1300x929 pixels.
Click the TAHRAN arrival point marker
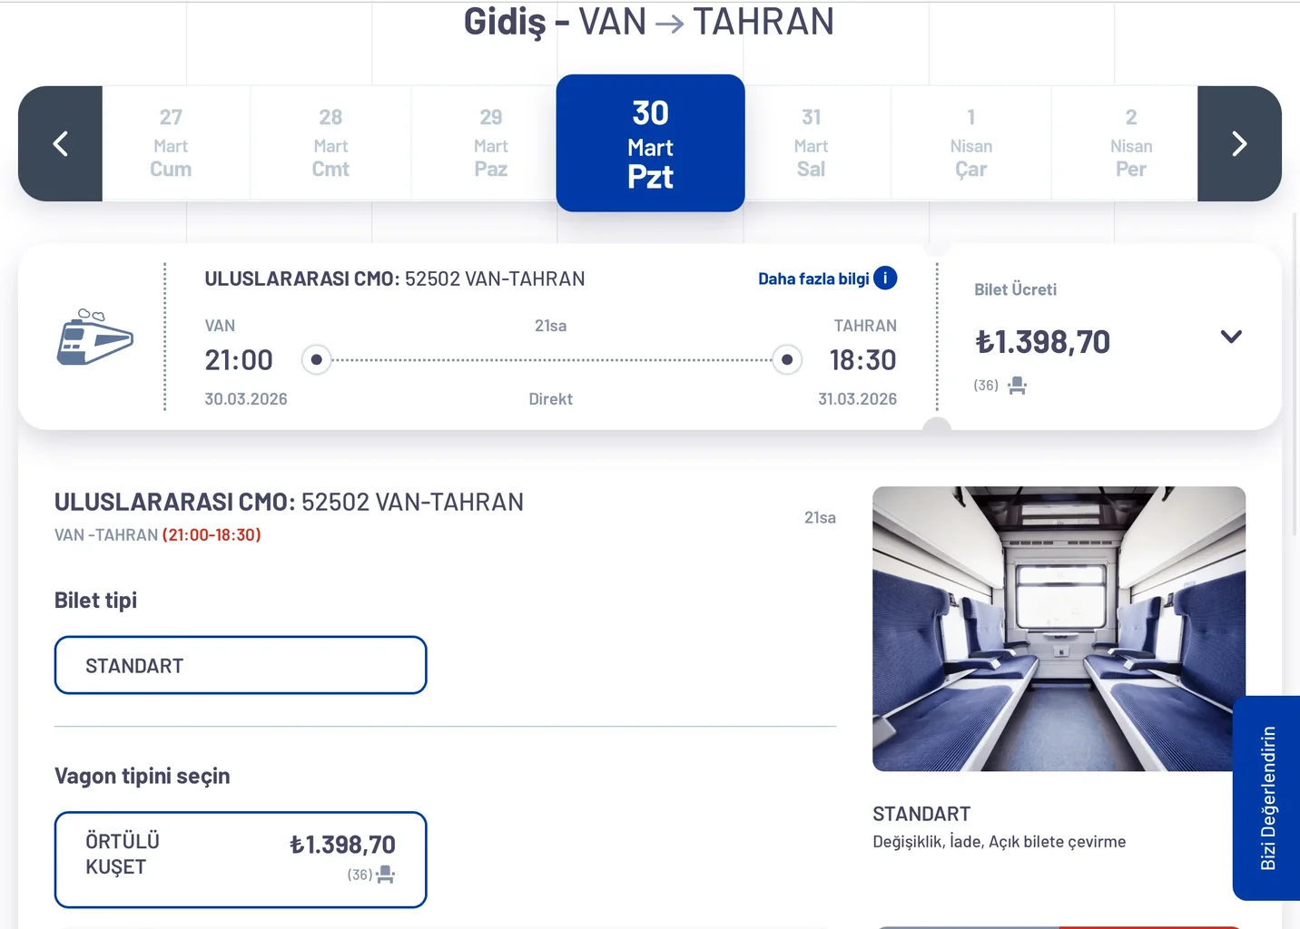pos(787,360)
